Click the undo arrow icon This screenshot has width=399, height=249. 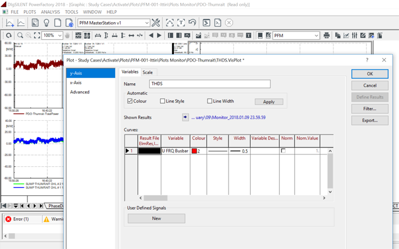[192, 23]
